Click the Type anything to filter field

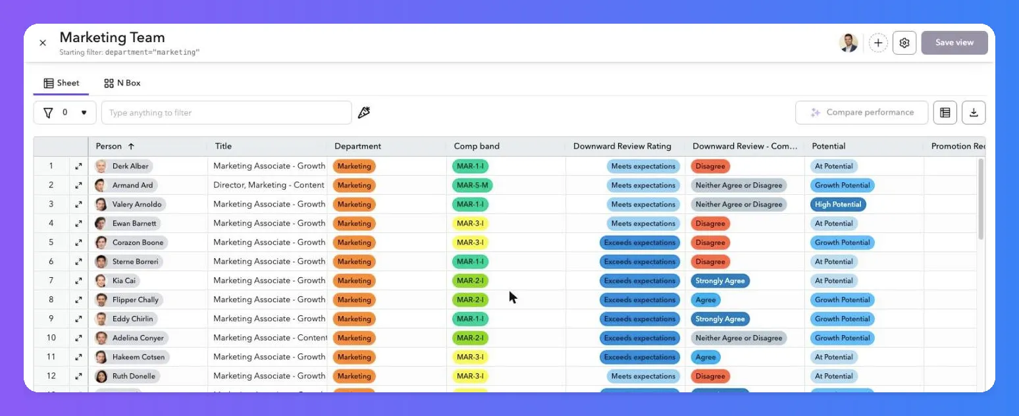226,113
